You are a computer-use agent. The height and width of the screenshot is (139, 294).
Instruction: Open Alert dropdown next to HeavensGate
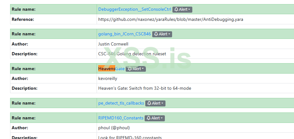(135, 69)
